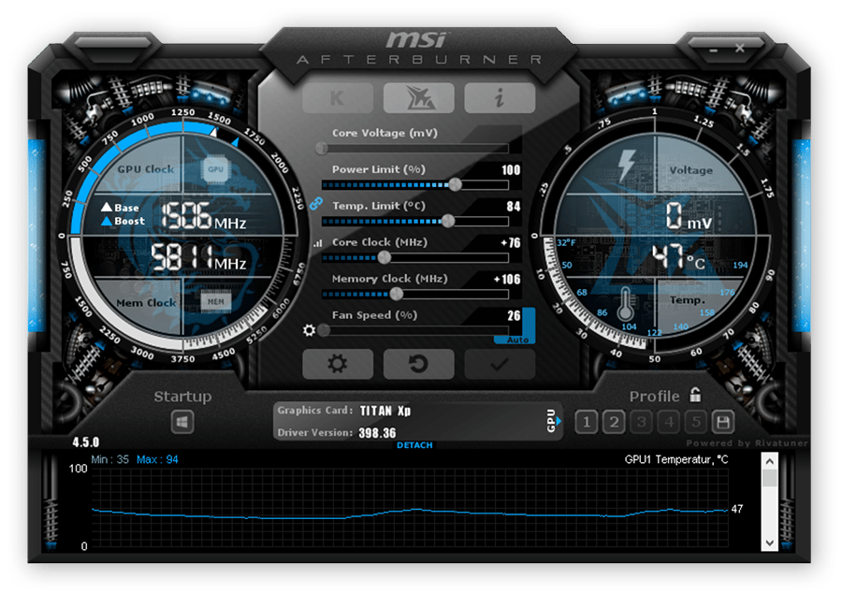Image resolution: width=842 pixels, height=593 pixels.
Task: Launch MSI Kombustor via the K icon
Action: 337,96
